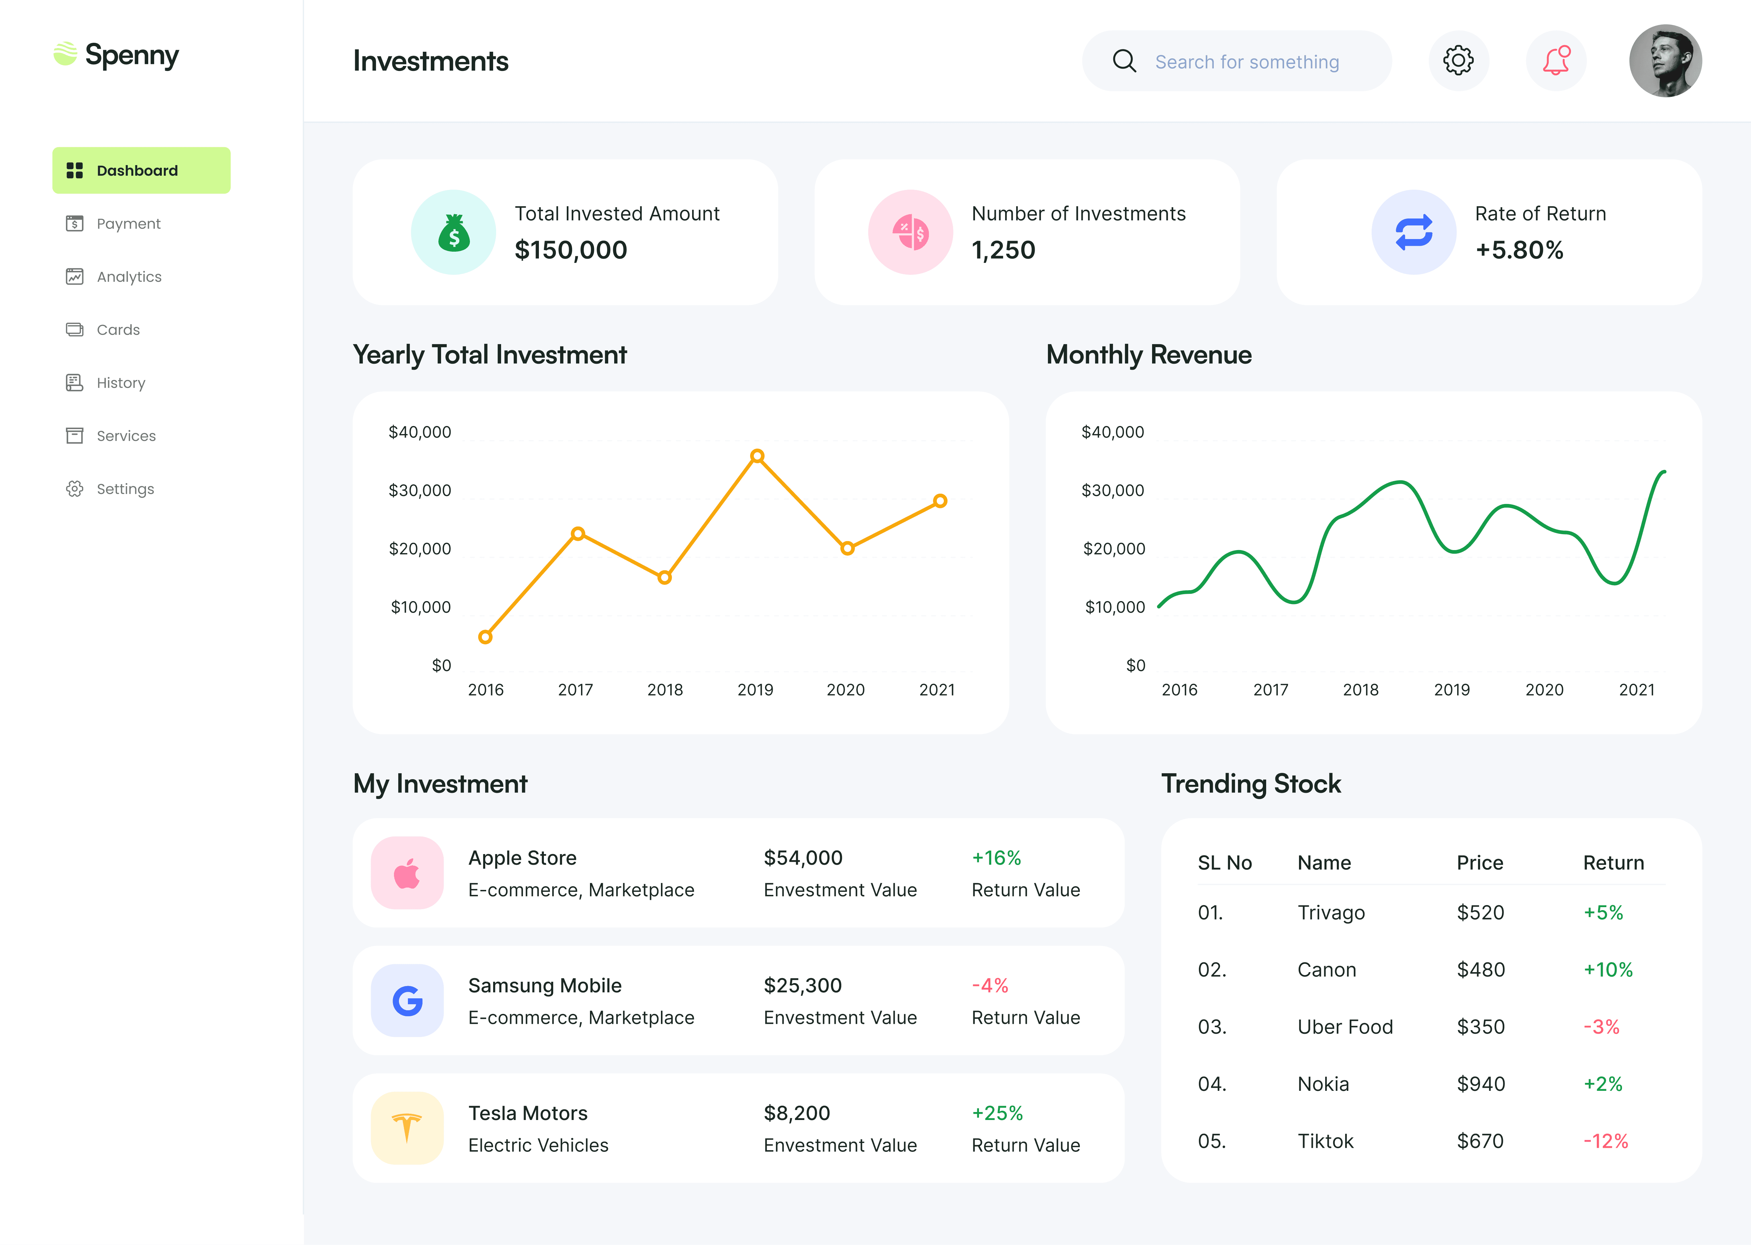The width and height of the screenshot is (1751, 1245).
Task: Open settings via the top gear icon
Action: click(1458, 61)
